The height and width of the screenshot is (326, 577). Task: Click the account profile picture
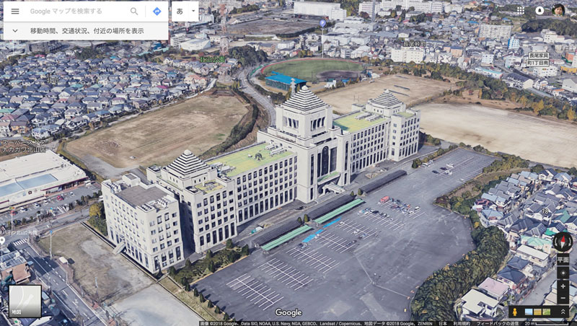pos(558,10)
